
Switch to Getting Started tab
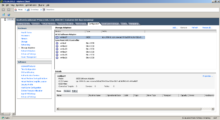23,24
